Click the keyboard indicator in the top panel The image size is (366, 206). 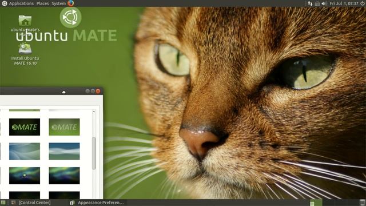317,3
